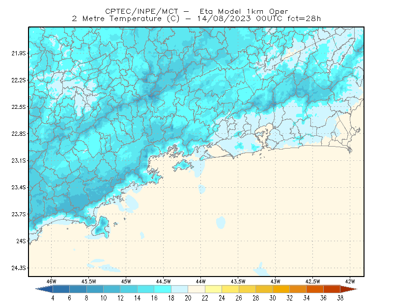Viewport: 393px width, 303px height.
Task: Select the 4 to 6 degree color swatch
Action: 61,289
